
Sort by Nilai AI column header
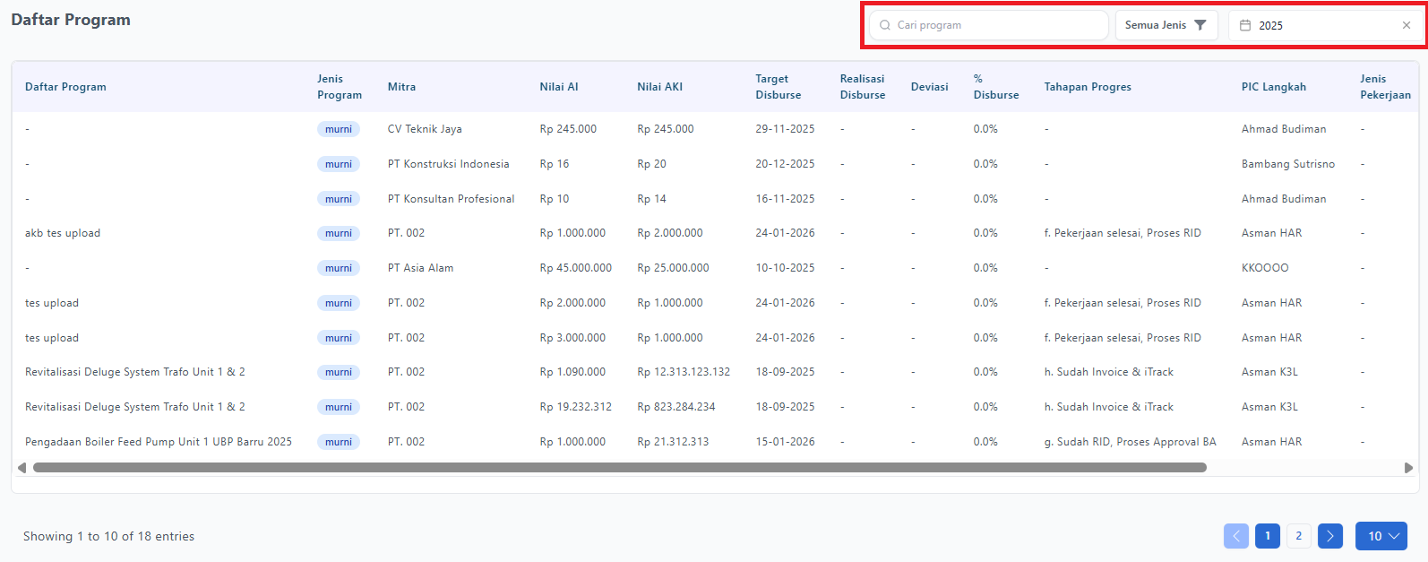tap(558, 87)
